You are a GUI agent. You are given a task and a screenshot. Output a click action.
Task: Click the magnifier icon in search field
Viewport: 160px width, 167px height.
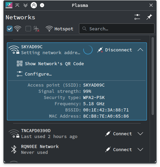(84, 29)
